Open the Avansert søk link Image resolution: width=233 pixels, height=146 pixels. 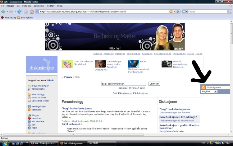[137, 88]
